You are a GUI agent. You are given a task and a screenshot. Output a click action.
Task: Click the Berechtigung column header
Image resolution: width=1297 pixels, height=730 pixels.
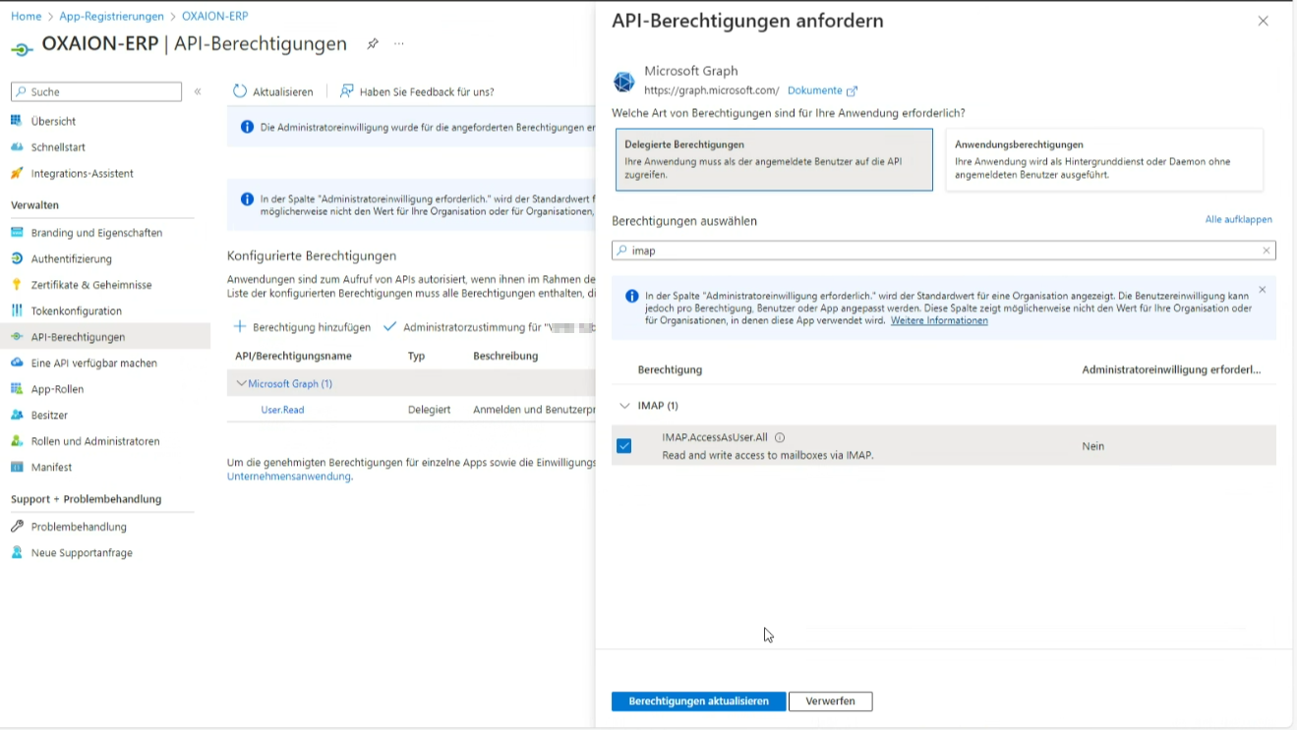(x=670, y=369)
